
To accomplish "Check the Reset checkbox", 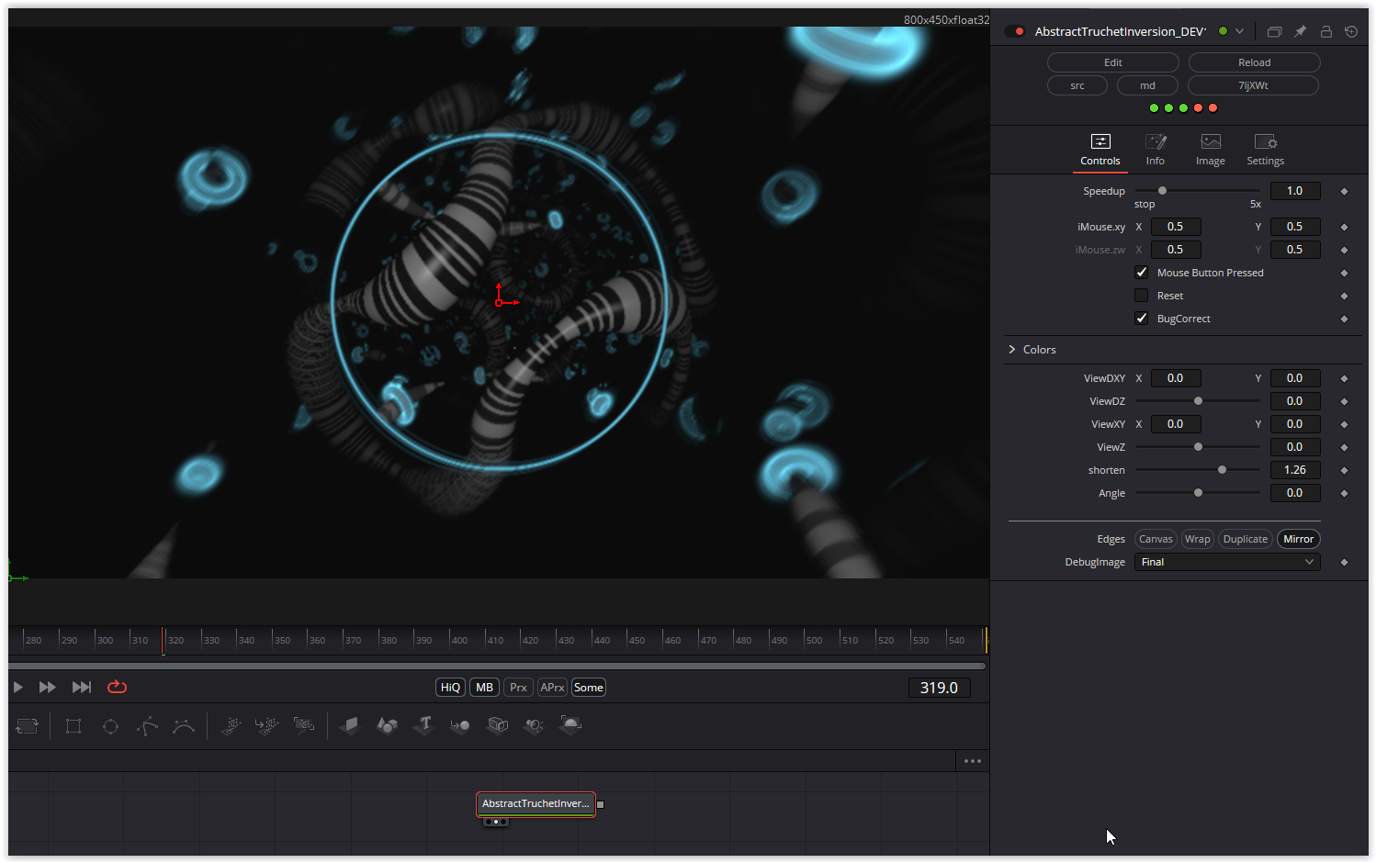I will point(1141,296).
